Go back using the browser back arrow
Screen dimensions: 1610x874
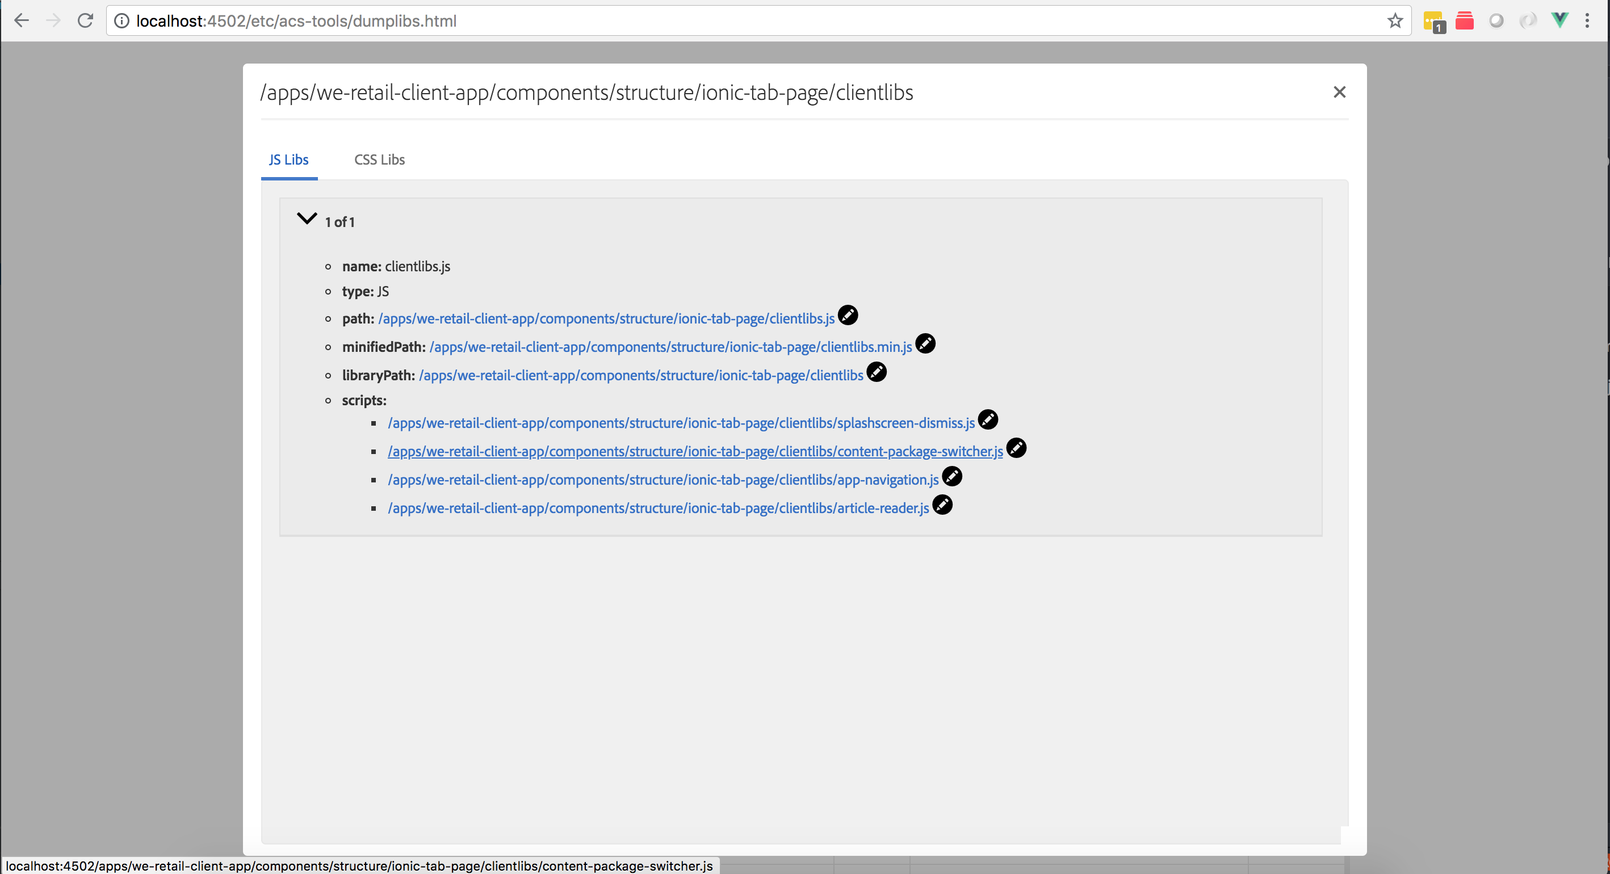point(21,20)
